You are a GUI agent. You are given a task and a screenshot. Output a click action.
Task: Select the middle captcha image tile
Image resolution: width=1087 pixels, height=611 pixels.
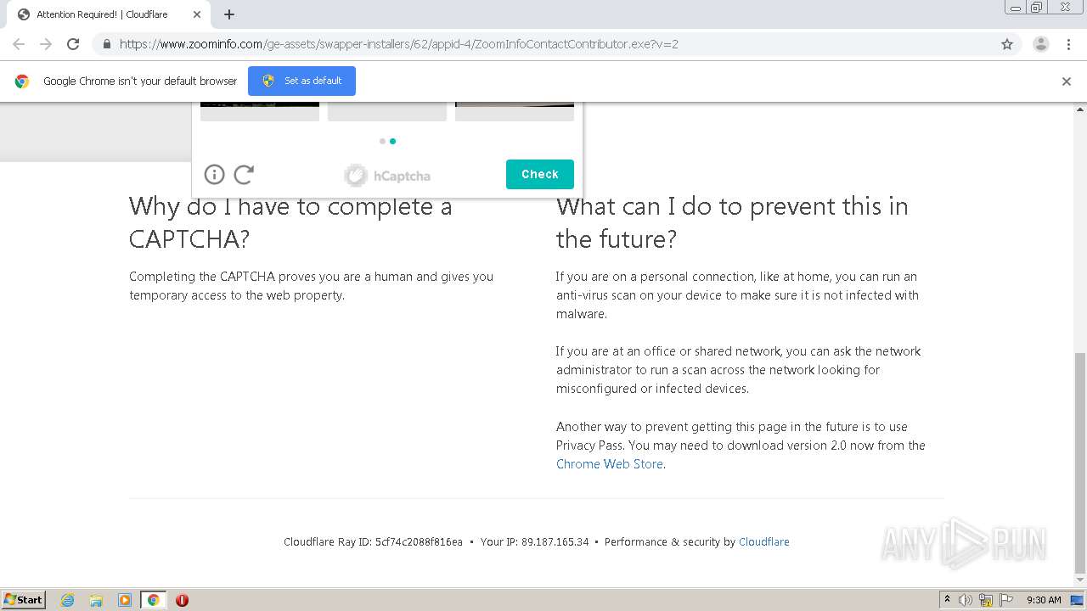tap(387, 111)
